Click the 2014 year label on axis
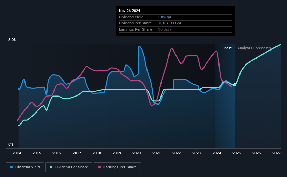This screenshot has width=287, height=177. (x=17, y=153)
